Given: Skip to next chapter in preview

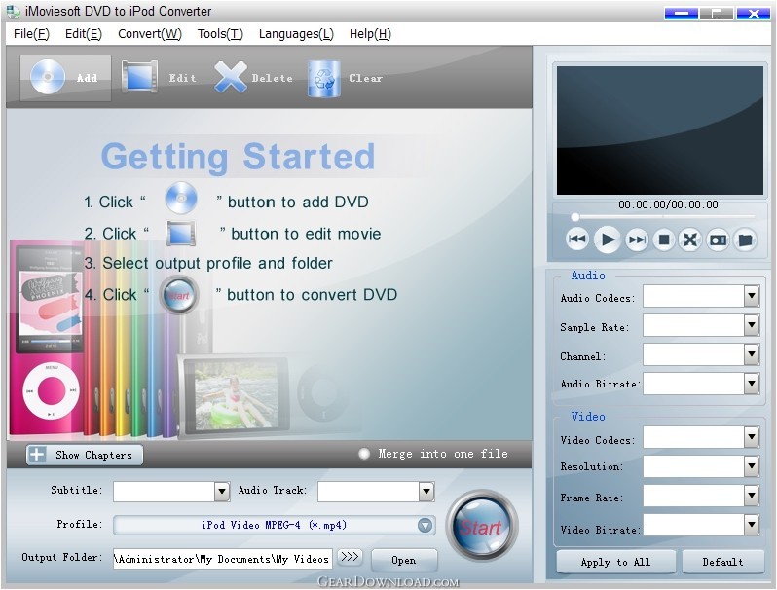Looking at the screenshot, I should [x=637, y=240].
